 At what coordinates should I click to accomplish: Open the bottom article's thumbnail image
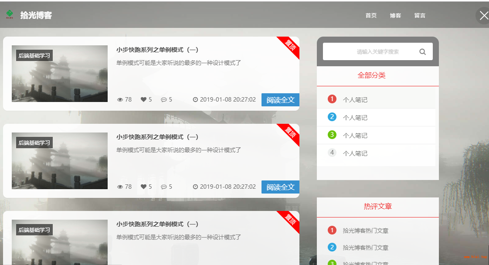coord(60,242)
